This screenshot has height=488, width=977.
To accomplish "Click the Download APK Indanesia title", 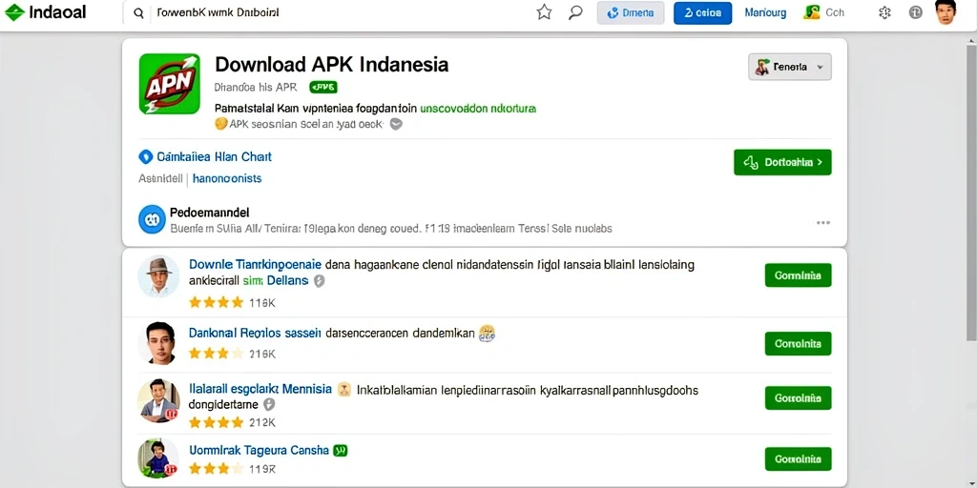I will pos(331,64).
